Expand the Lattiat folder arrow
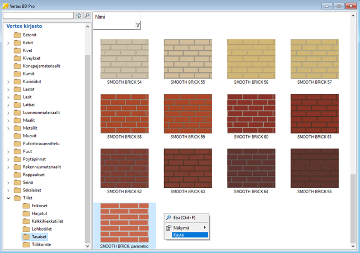 click(x=8, y=104)
